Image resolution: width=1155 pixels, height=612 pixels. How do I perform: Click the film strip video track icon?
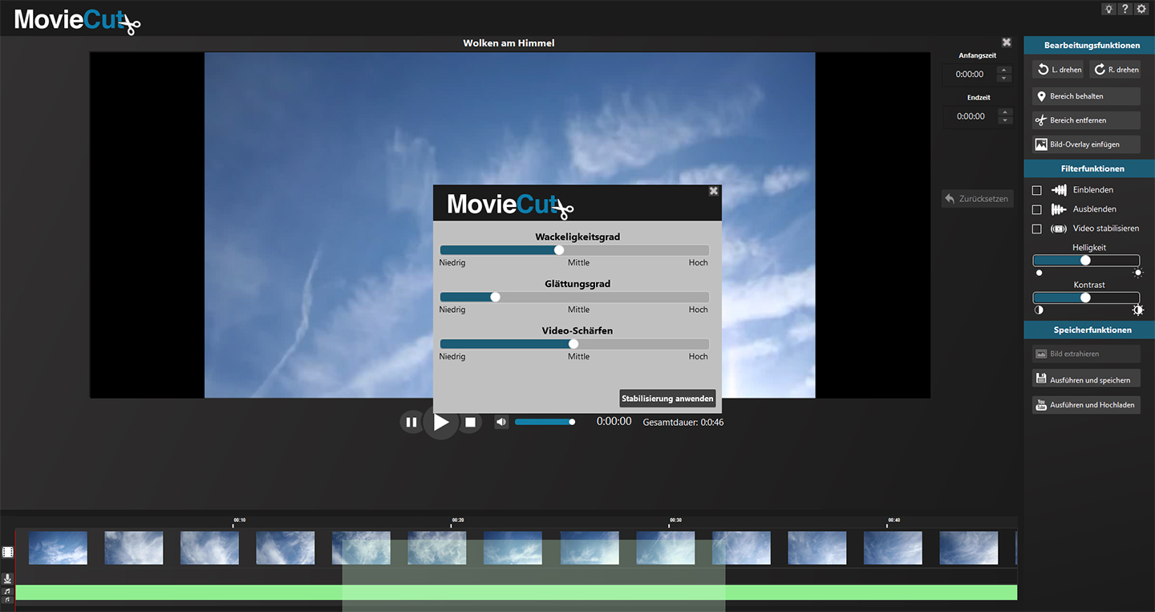coord(8,552)
